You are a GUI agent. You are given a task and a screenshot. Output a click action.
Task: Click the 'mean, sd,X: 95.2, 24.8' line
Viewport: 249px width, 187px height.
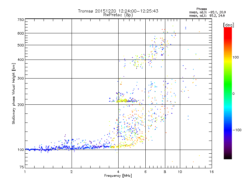(x=207, y=16)
